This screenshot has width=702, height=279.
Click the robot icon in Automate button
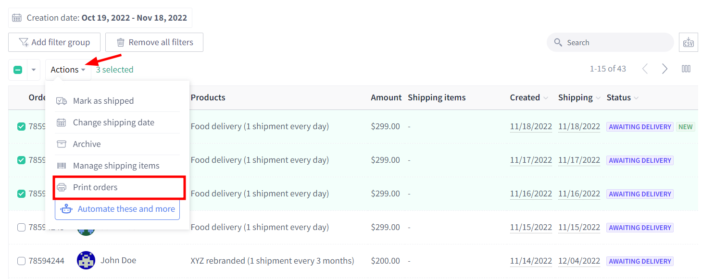66,209
